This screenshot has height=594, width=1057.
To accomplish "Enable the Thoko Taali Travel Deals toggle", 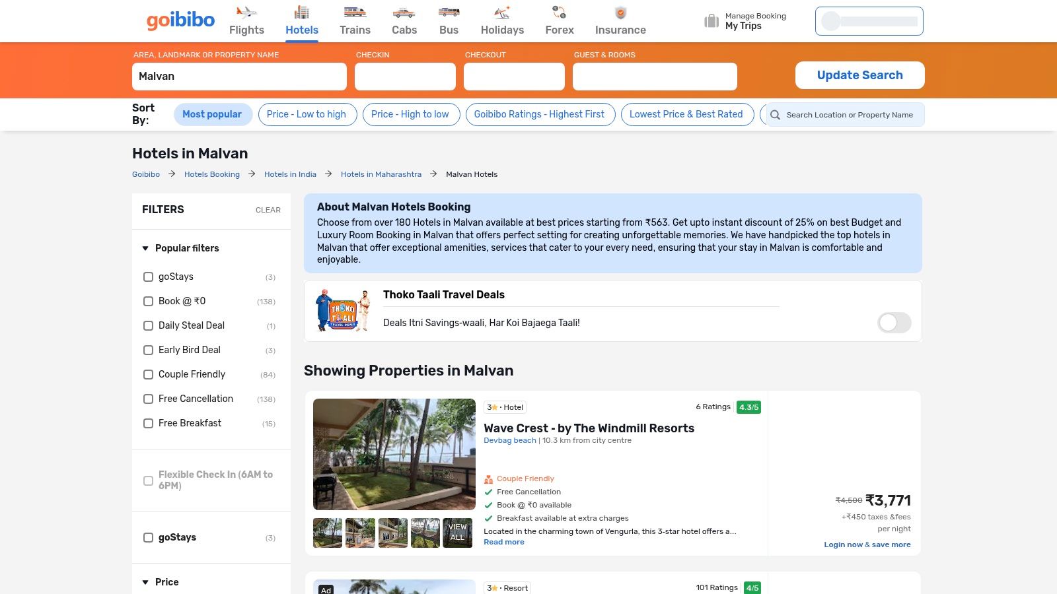I will (894, 323).
